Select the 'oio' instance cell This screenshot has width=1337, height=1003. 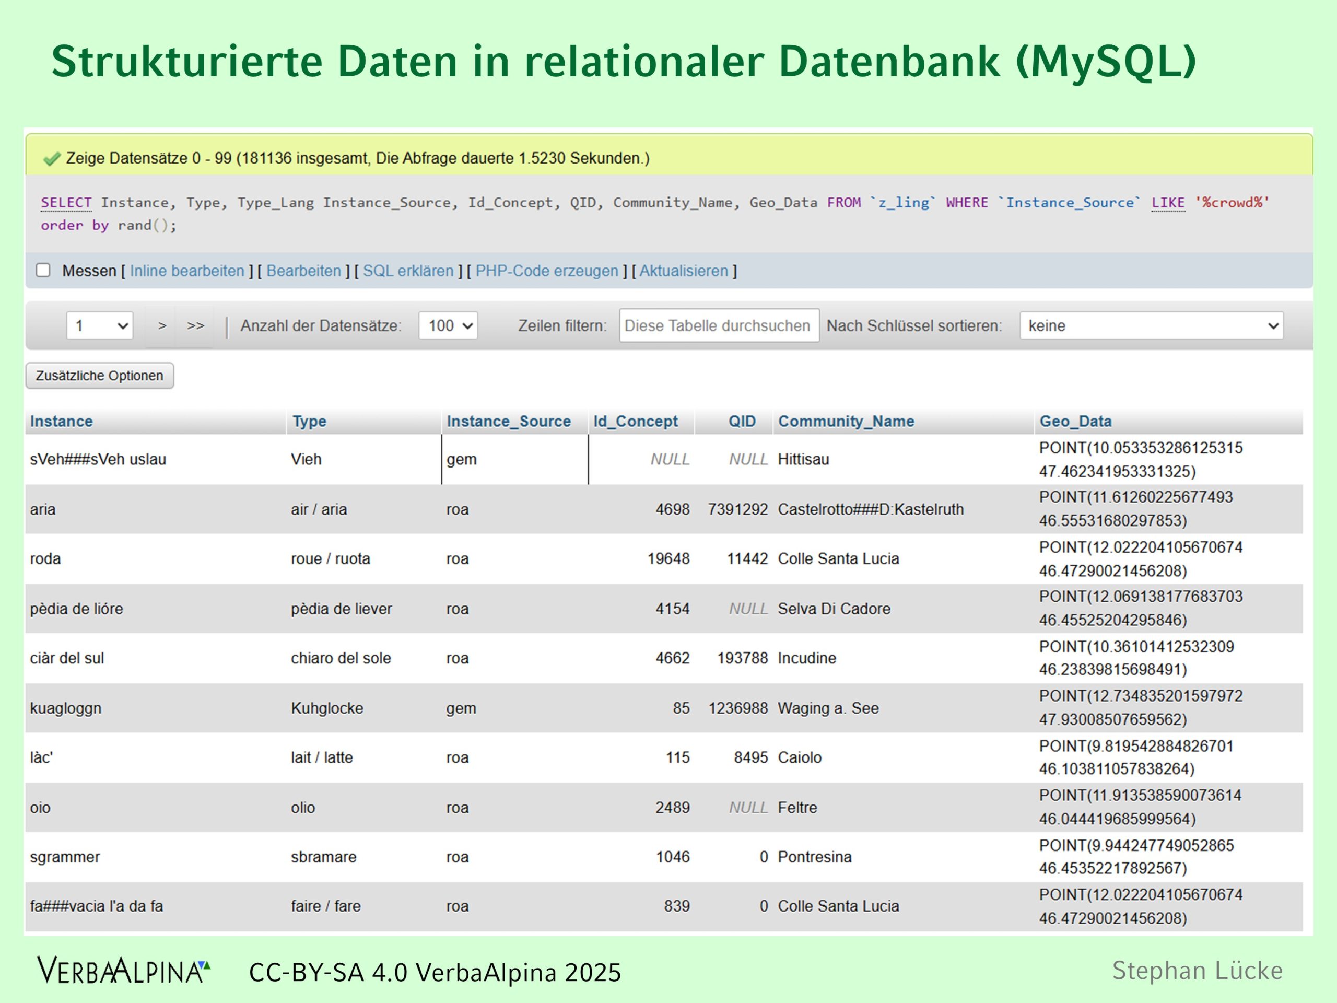[155, 808]
